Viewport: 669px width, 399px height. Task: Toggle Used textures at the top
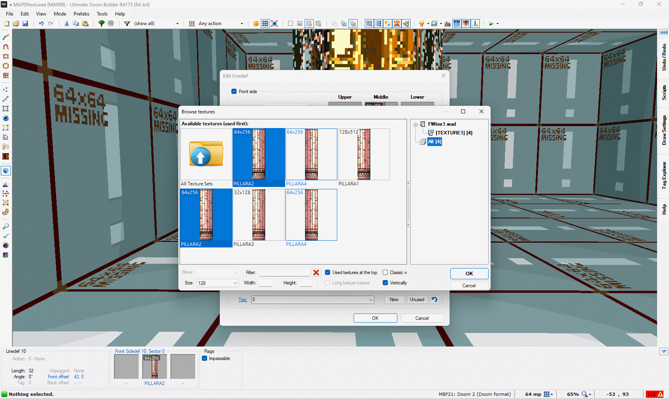point(328,272)
